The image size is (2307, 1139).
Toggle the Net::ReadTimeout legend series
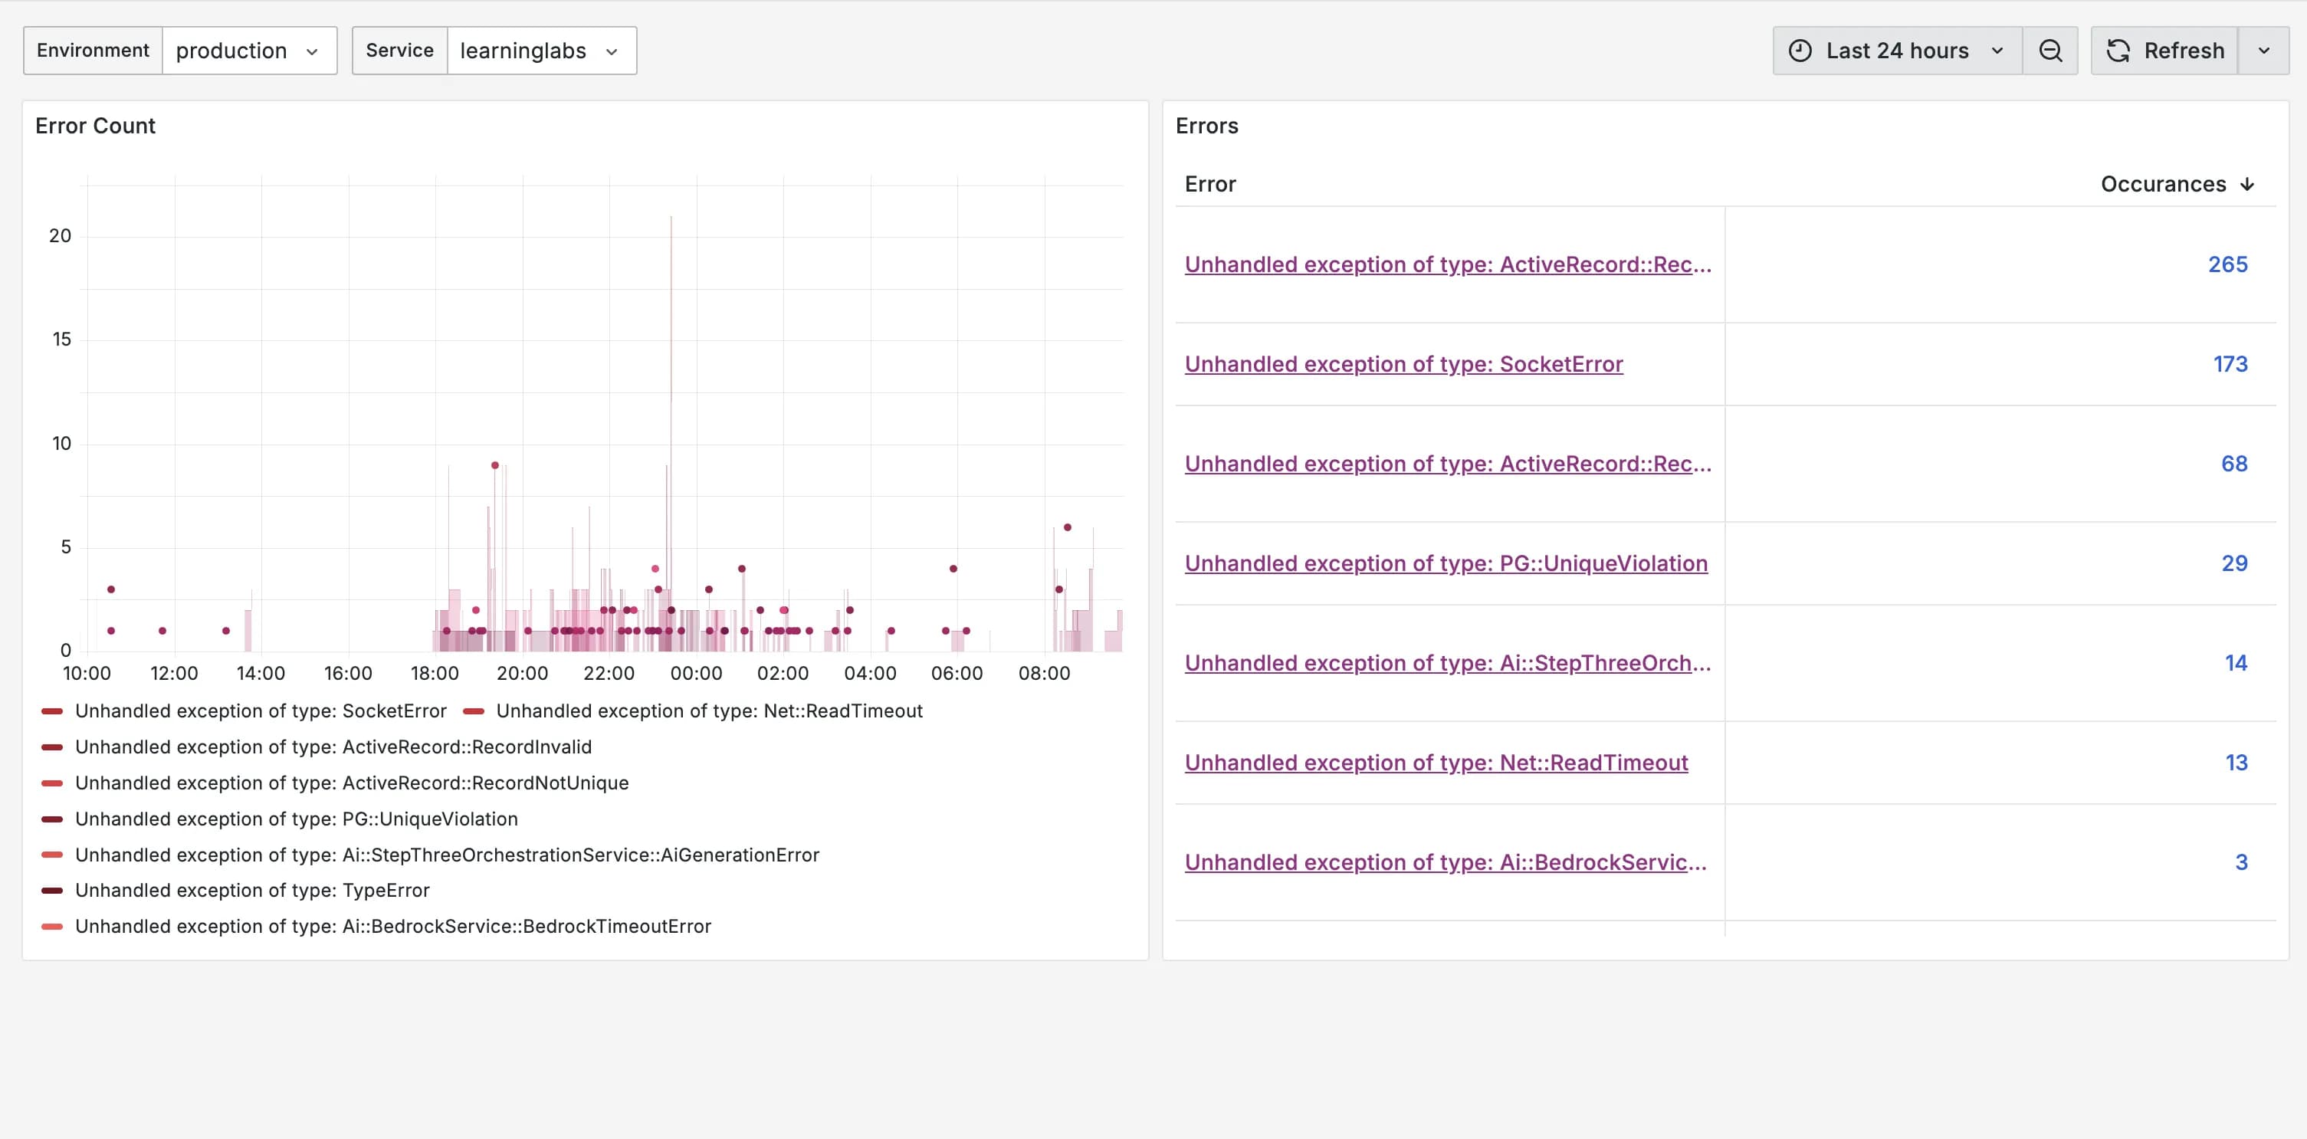pos(708,711)
